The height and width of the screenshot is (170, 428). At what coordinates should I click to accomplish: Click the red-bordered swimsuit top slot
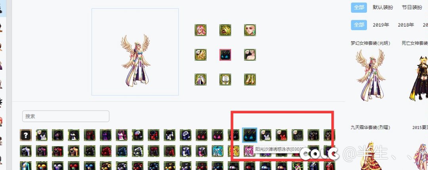coord(225,55)
